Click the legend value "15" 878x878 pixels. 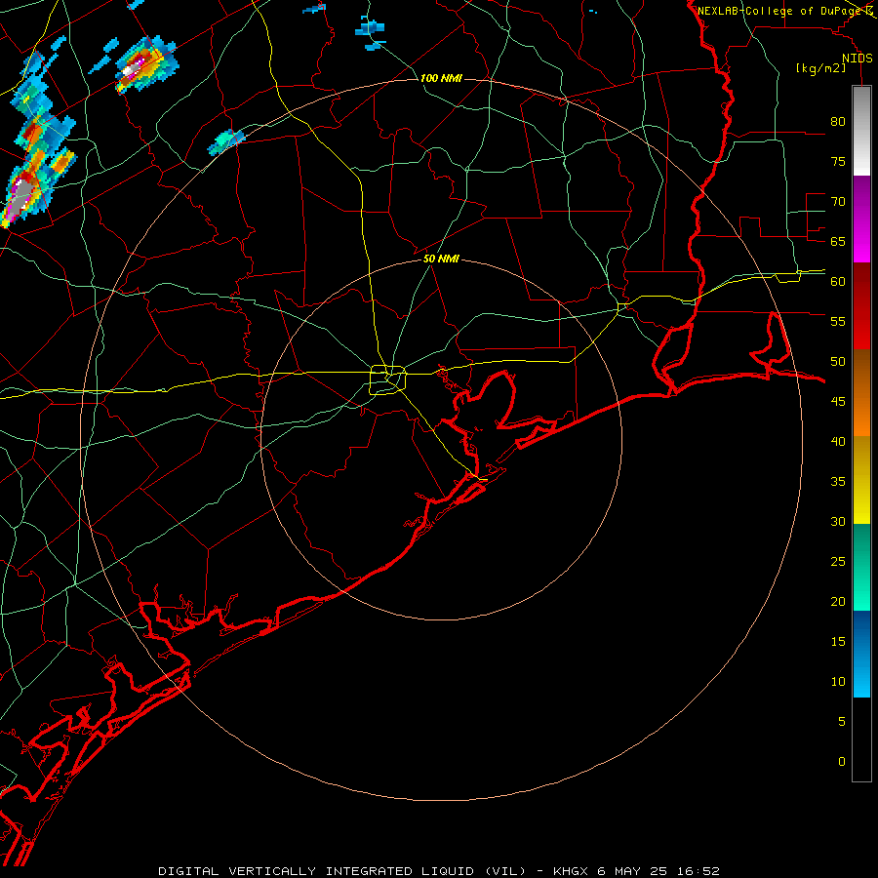point(838,642)
